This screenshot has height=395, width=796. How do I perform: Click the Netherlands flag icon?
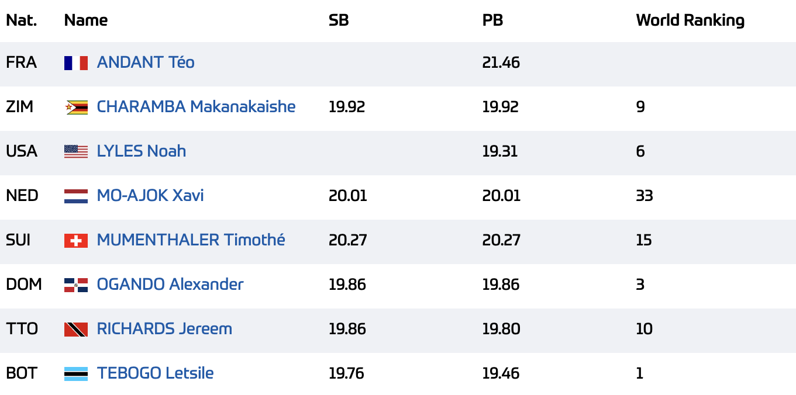pyautogui.click(x=76, y=196)
